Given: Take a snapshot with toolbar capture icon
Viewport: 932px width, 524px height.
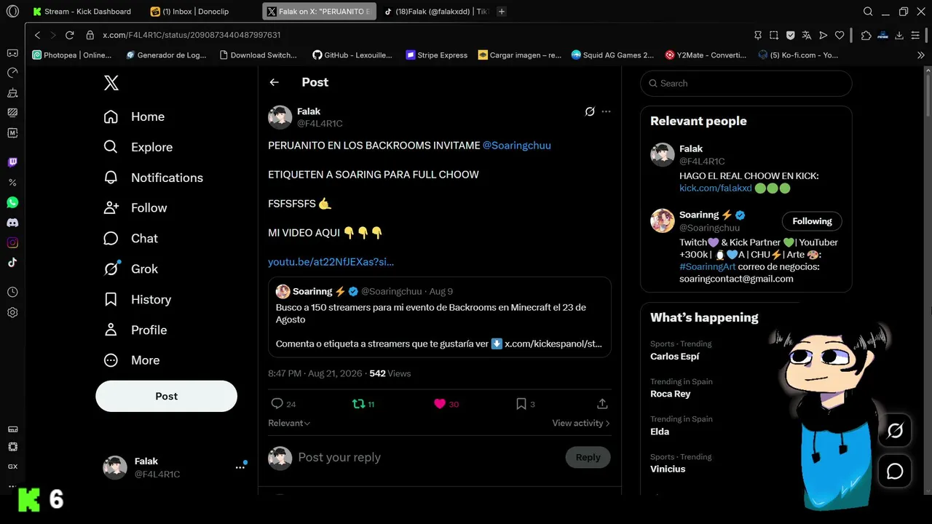Looking at the screenshot, I should 774,35.
